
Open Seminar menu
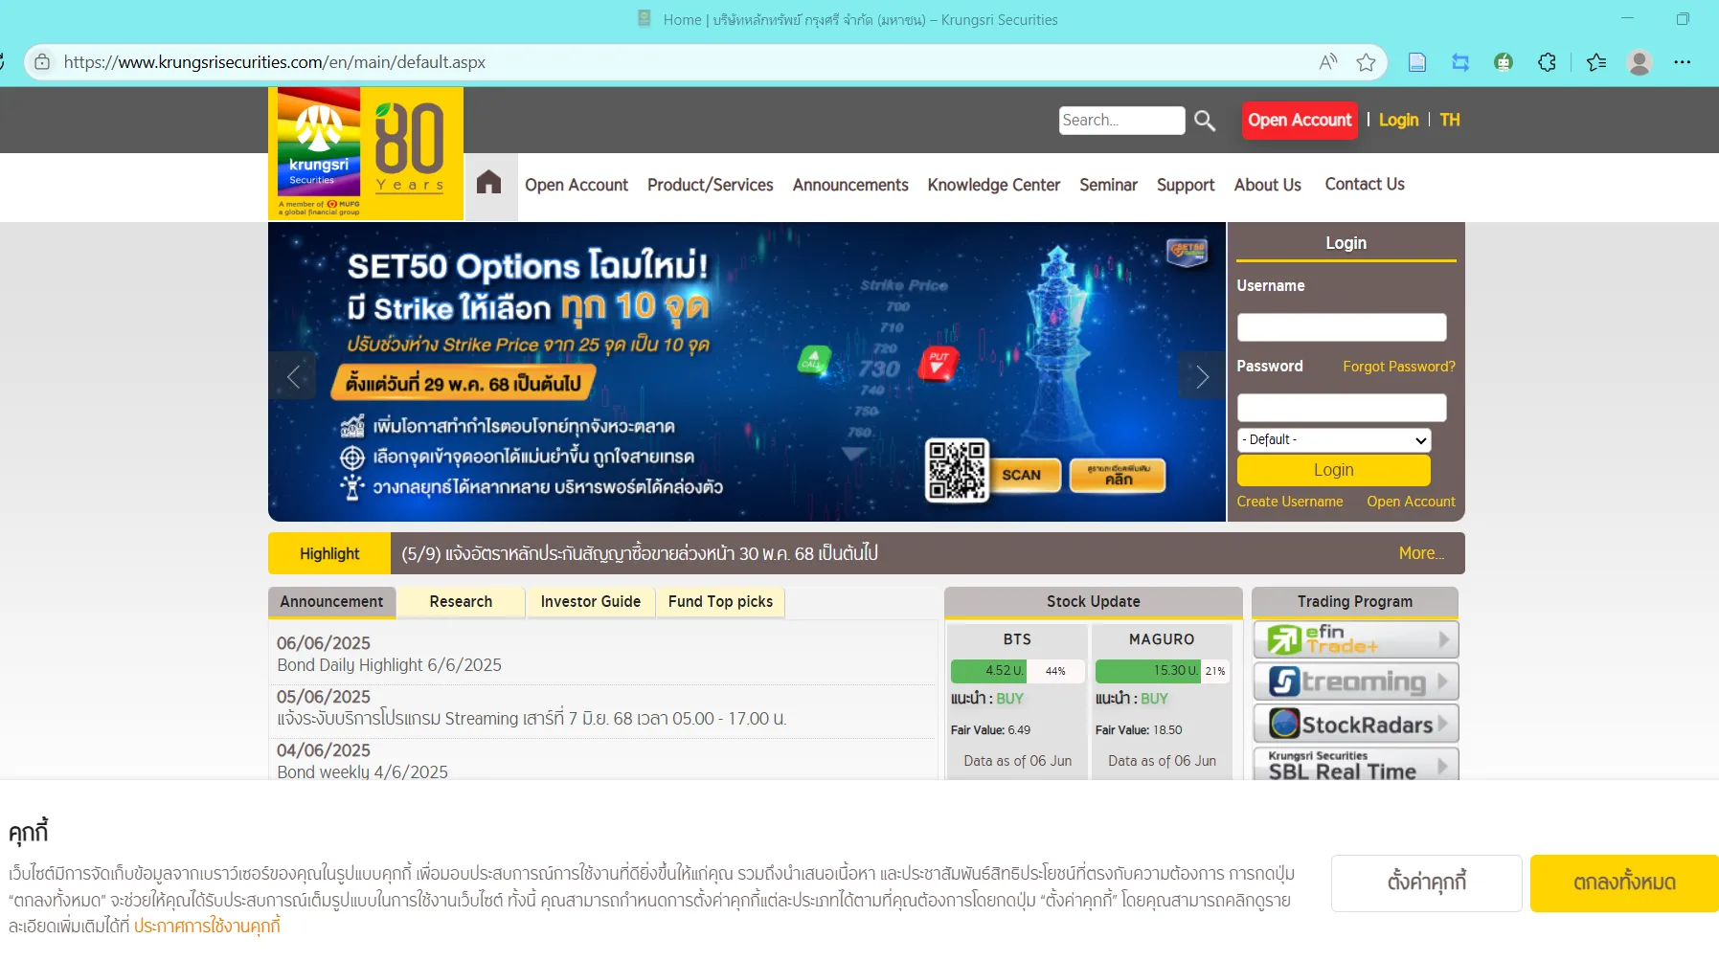tap(1108, 185)
